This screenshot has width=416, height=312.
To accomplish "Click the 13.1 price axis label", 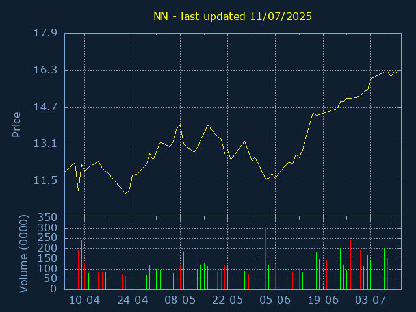I will [x=45, y=144].
